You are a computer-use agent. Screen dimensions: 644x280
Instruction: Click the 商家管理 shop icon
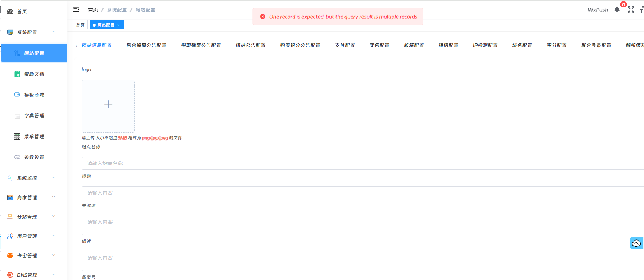pos(10,197)
